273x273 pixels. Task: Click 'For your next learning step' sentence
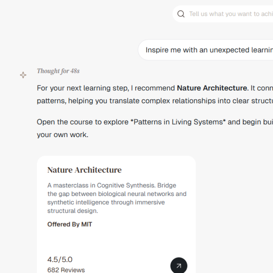click(83, 88)
